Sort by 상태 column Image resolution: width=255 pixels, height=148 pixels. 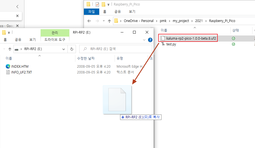coord(235,30)
